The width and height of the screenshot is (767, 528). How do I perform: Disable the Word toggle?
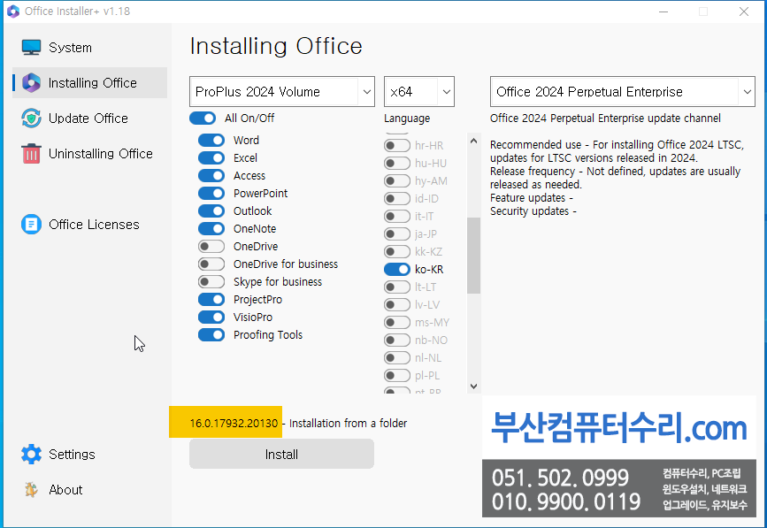coord(211,141)
